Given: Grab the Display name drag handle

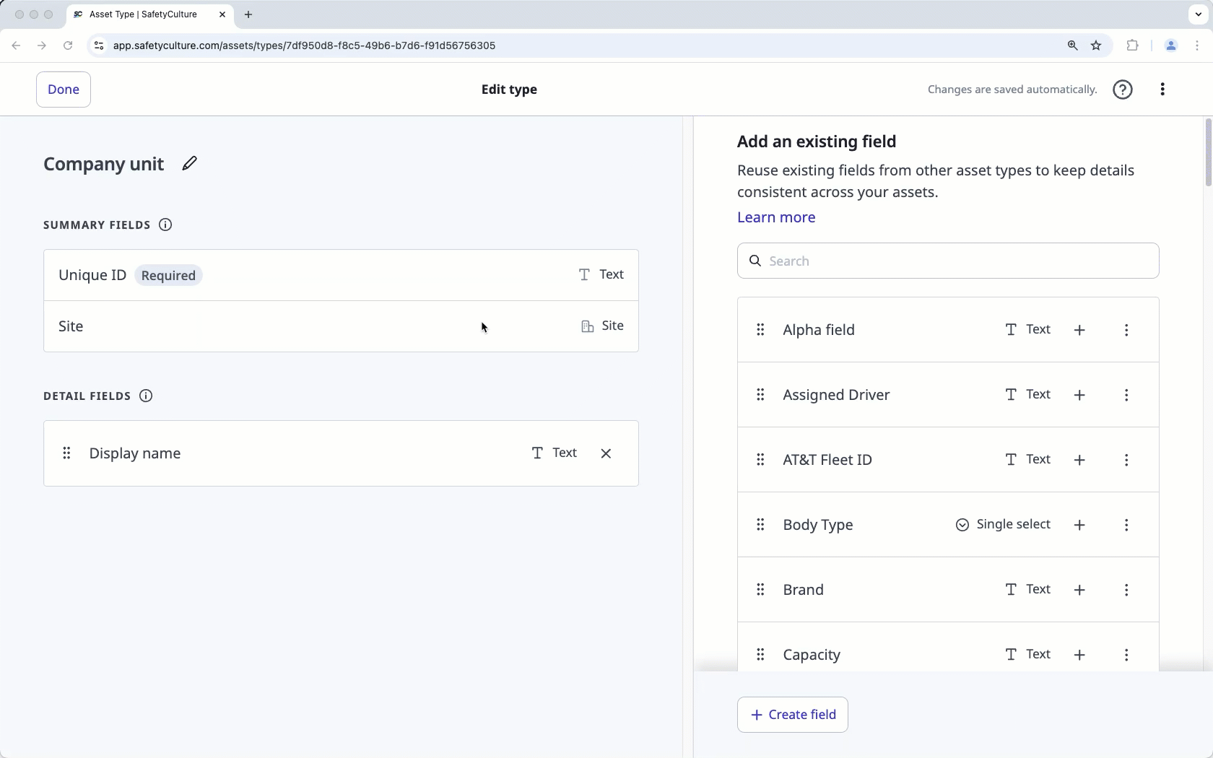Looking at the screenshot, I should click(66, 453).
